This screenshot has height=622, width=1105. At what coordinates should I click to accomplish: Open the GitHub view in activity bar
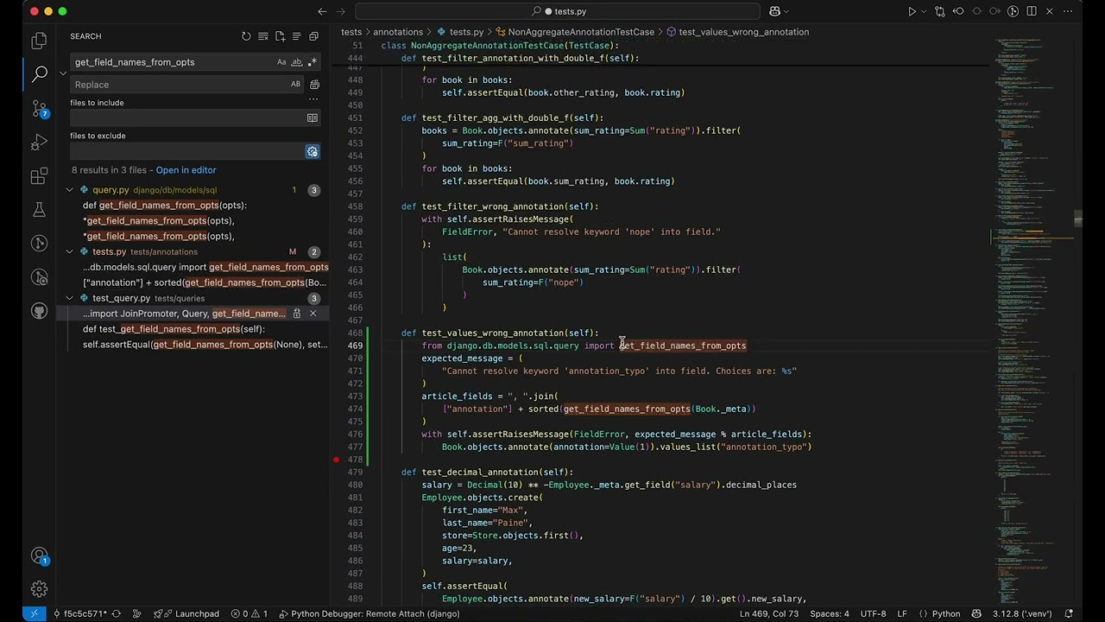pyautogui.click(x=39, y=311)
